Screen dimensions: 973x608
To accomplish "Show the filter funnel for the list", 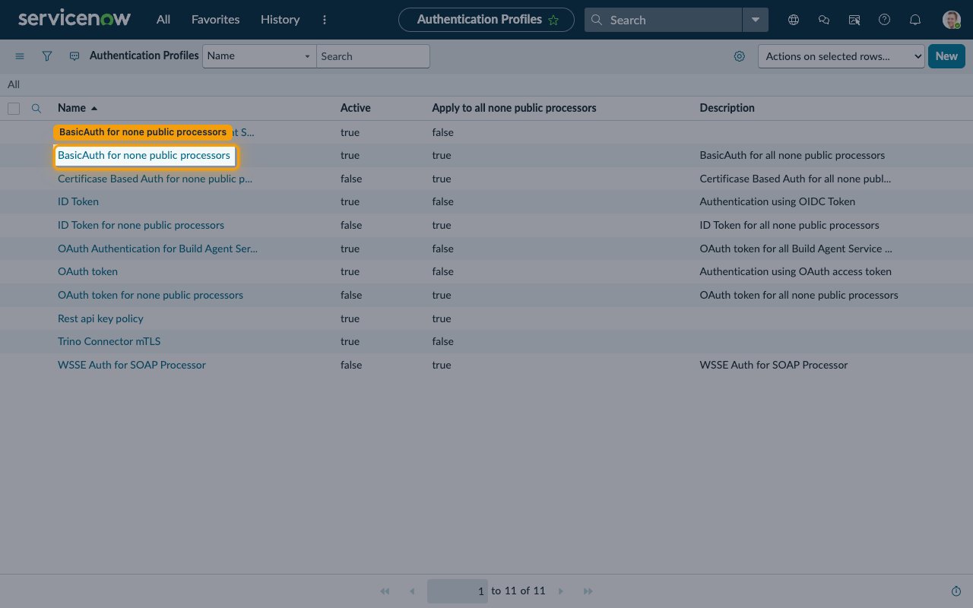I will [47, 56].
